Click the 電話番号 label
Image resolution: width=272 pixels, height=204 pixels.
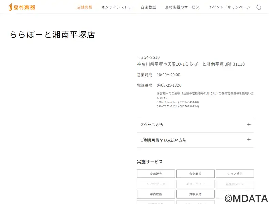145,85
